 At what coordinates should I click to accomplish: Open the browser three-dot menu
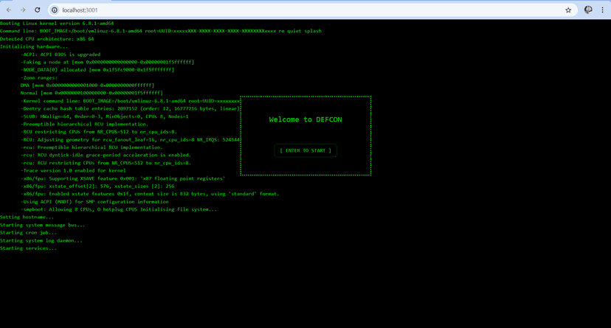coord(603,10)
